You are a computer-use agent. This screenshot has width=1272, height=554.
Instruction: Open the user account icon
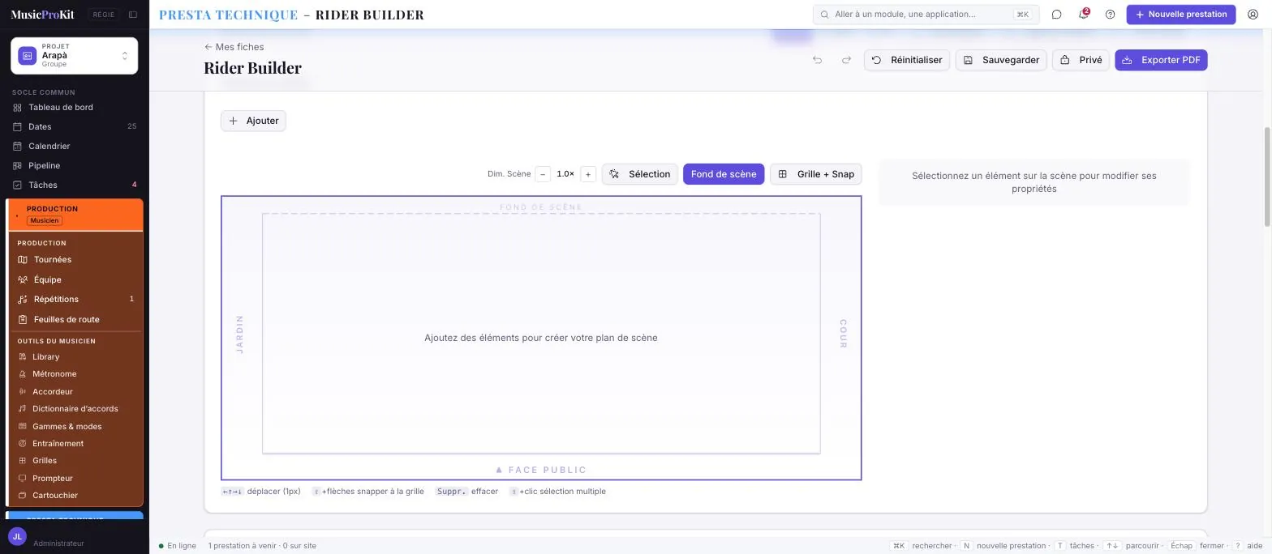(x=1253, y=15)
